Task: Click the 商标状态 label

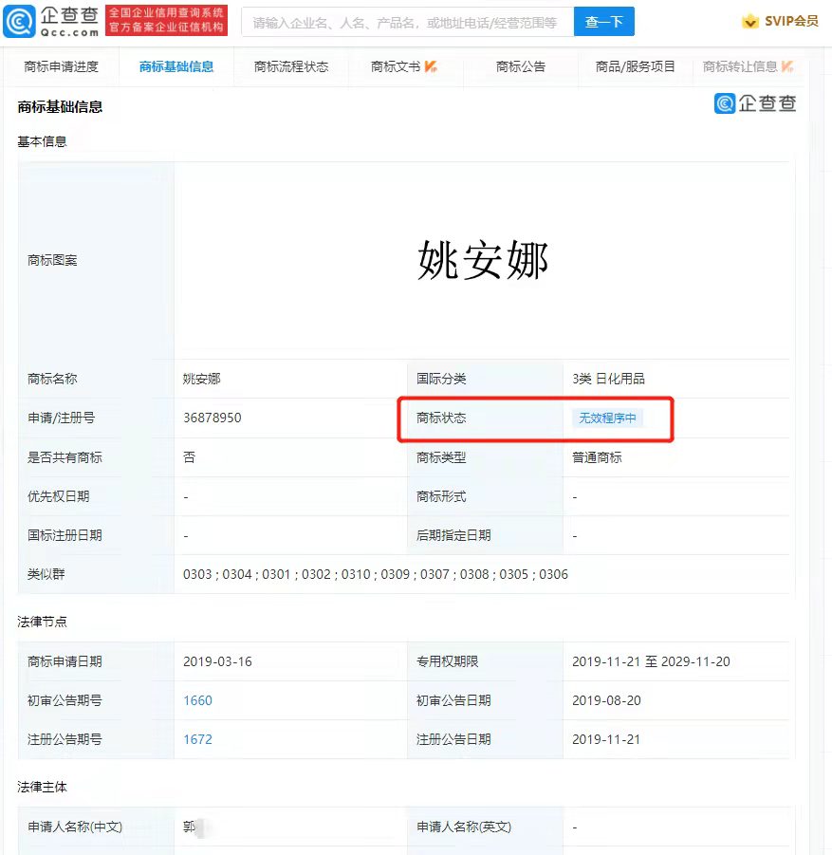Action: point(441,418)
